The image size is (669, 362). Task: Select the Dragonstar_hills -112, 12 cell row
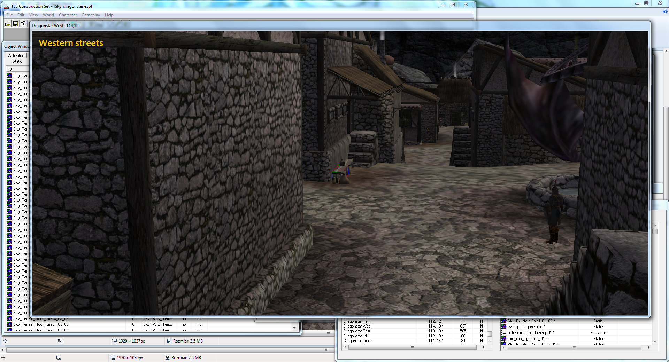pyautogui.click(x=415, y=321)
